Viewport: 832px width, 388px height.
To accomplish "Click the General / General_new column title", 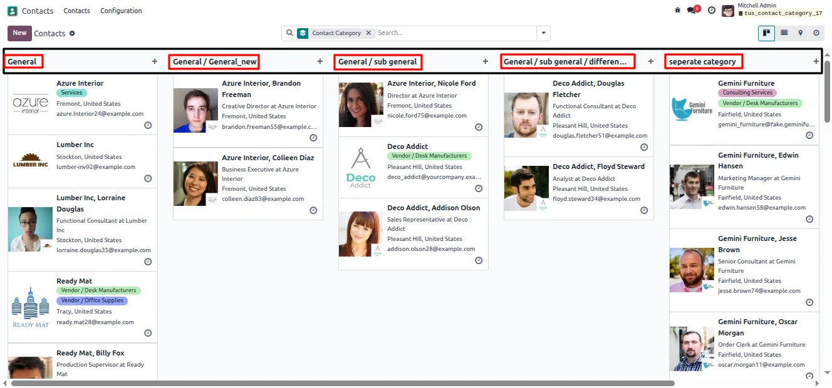I will point(214,61).
